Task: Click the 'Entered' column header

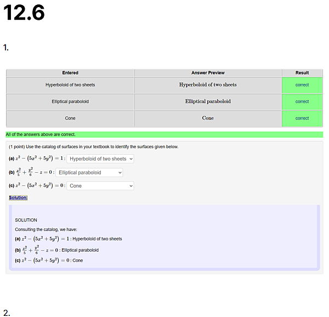Action: tap(70, 73)
